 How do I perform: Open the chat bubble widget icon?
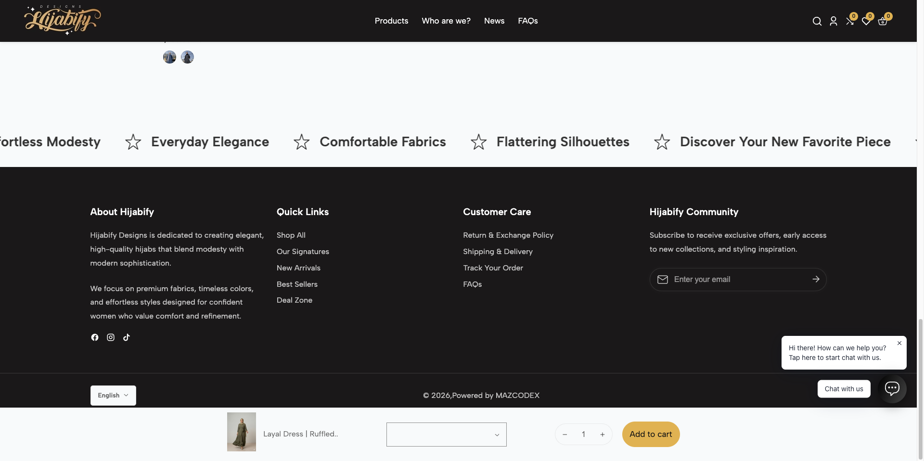pos(892,388)
